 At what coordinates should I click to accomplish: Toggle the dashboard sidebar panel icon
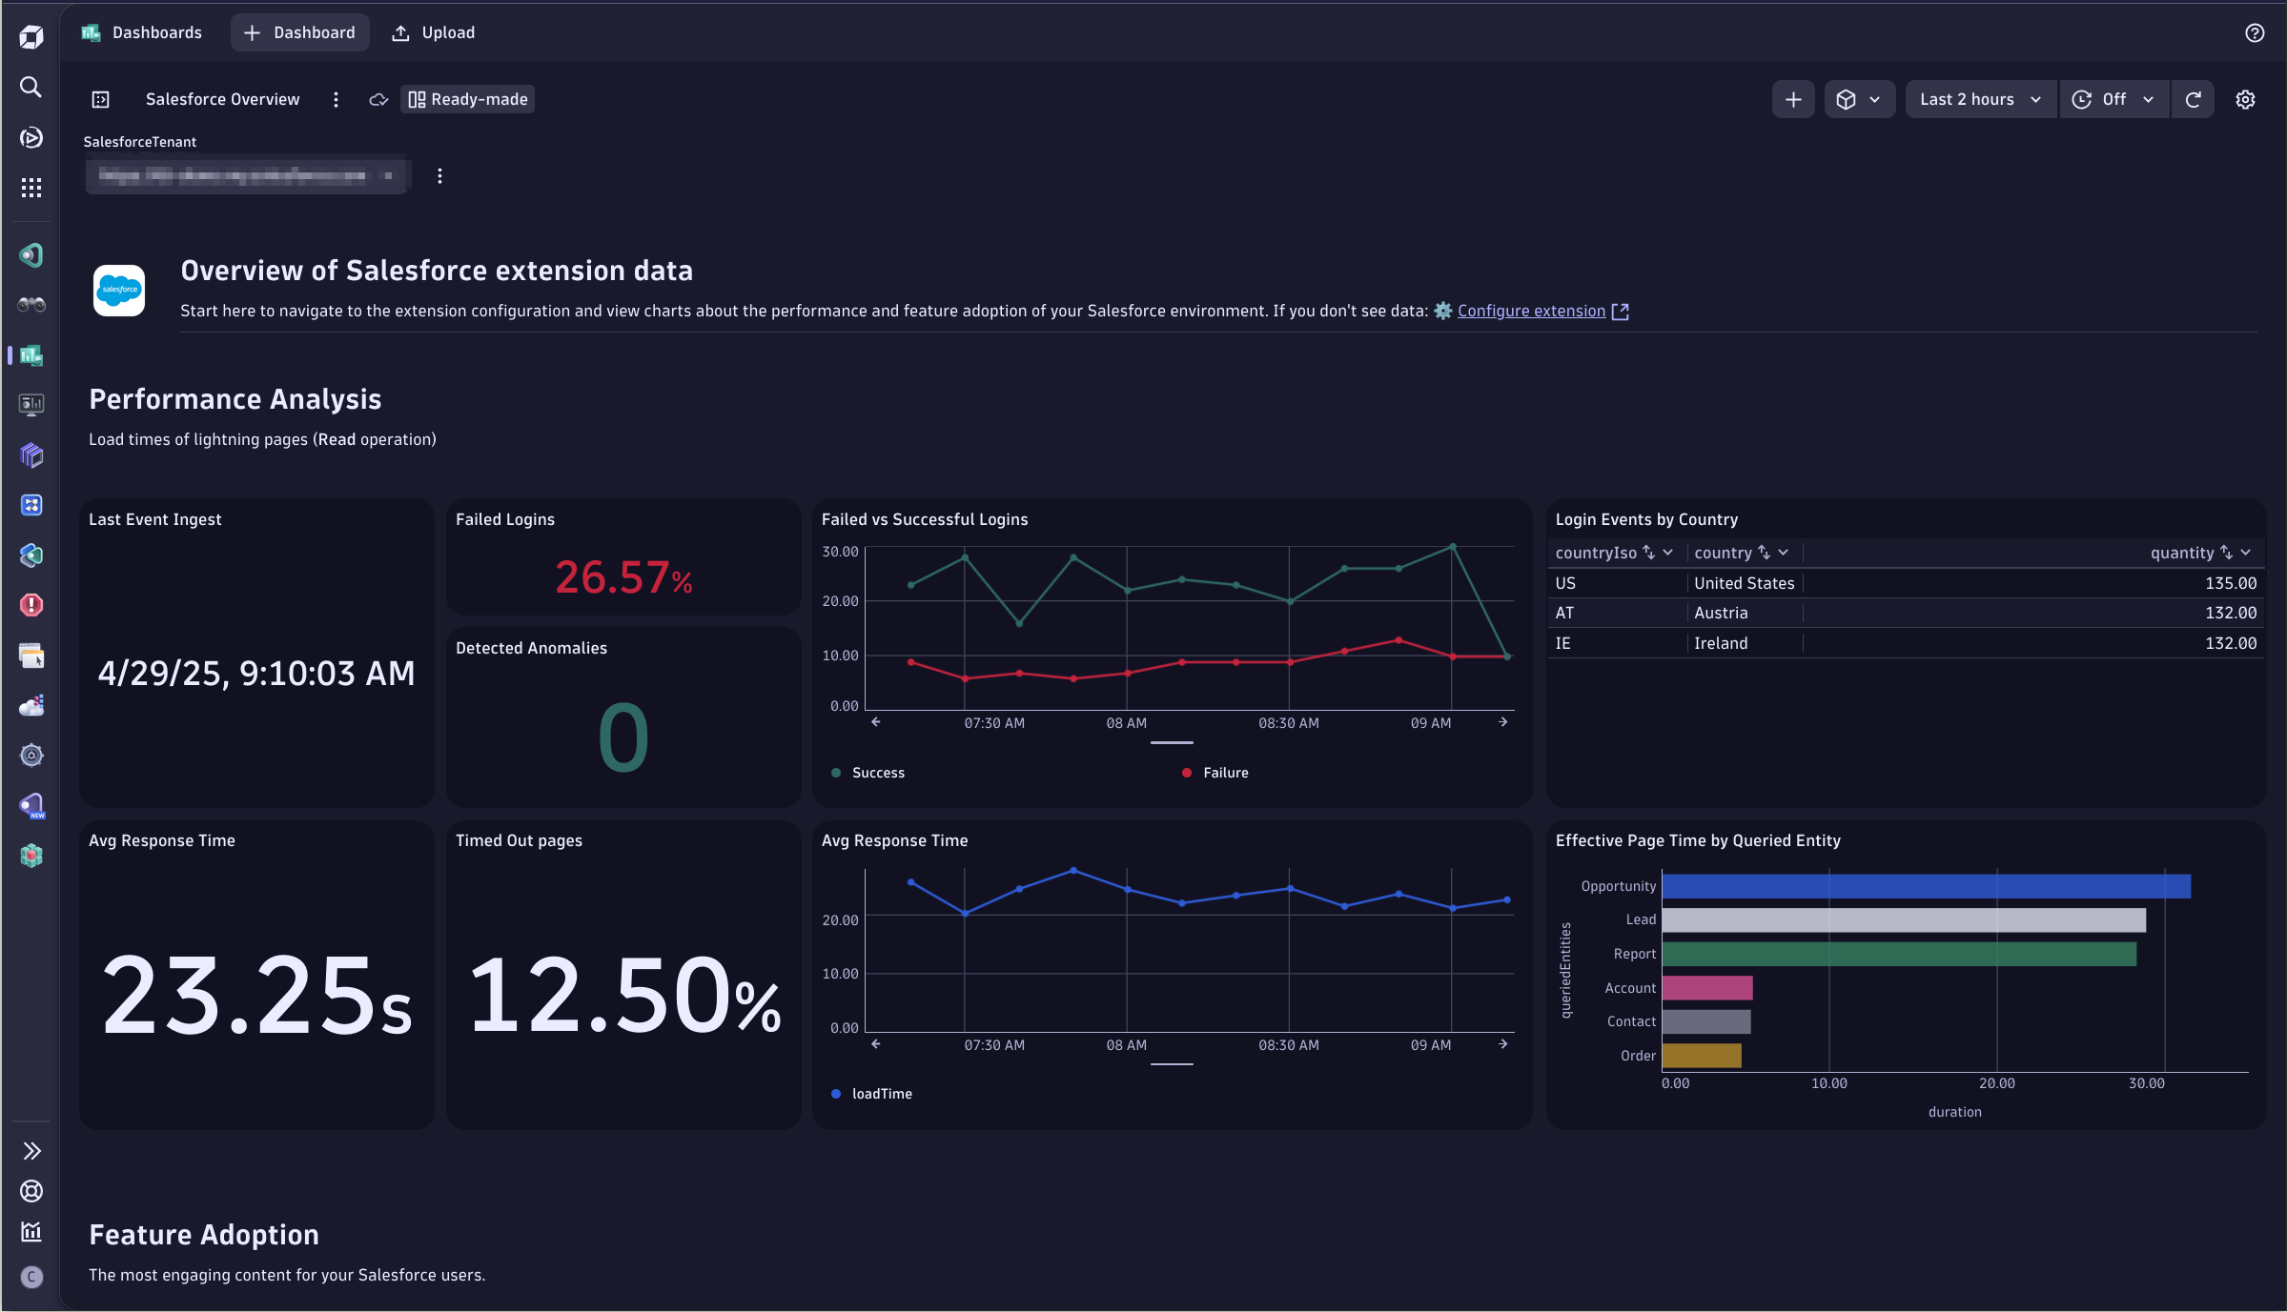[x=100, y=99]
